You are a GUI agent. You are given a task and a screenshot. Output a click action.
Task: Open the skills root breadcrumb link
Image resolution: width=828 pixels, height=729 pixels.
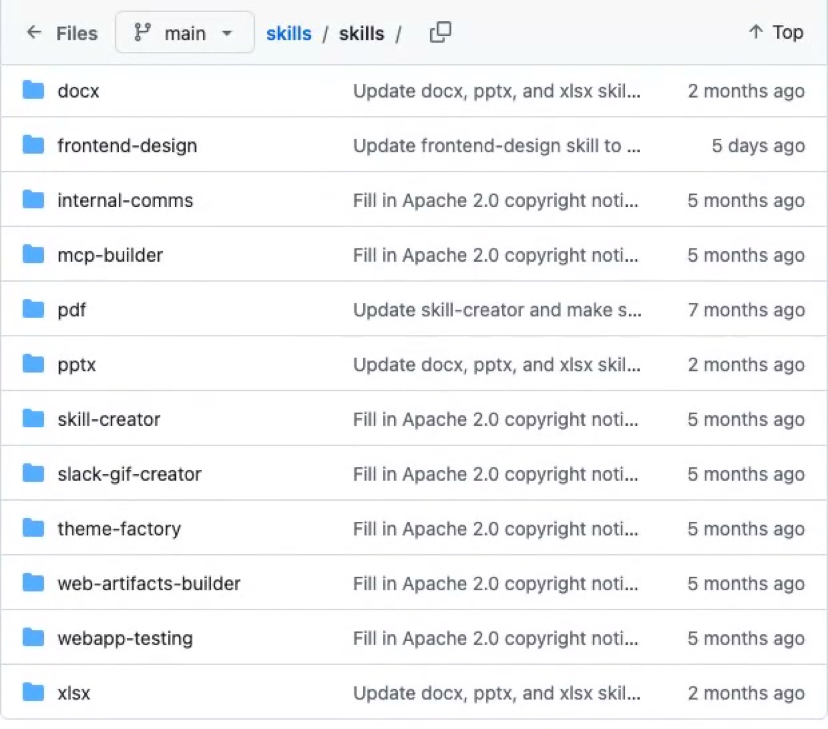pos(289,33)
